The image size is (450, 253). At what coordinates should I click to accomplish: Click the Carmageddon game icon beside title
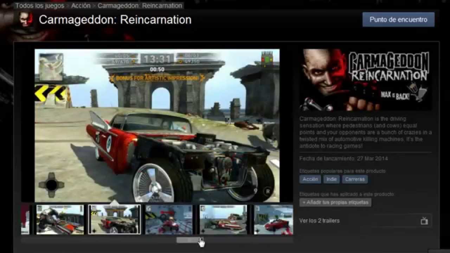[26, 20]
